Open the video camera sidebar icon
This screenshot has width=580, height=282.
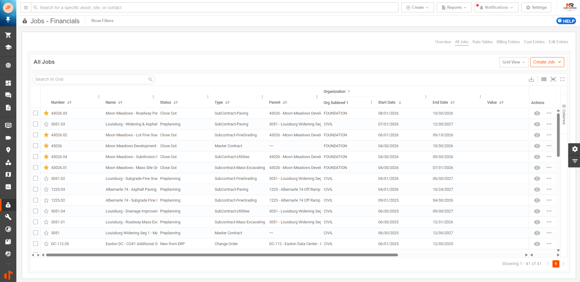[x=8, y=138]
